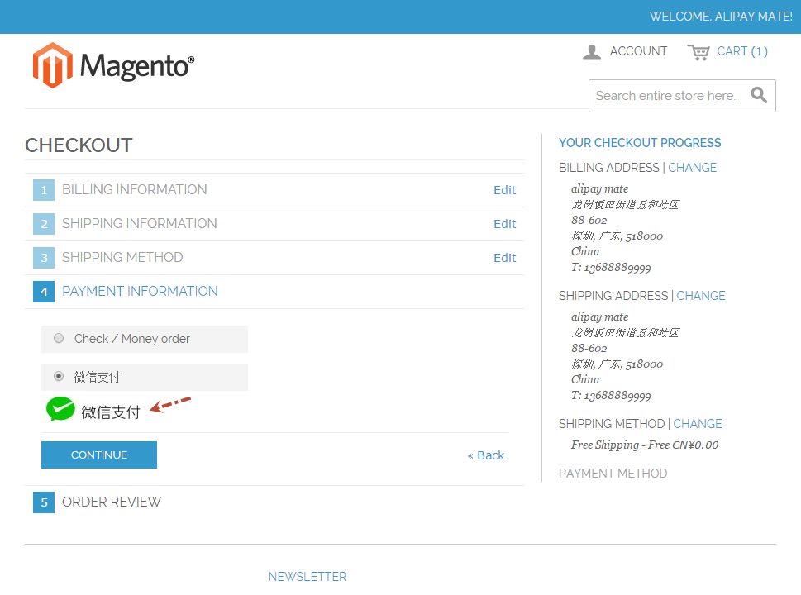Open the Account menu icon
The image size is (801, 595).
592,52
